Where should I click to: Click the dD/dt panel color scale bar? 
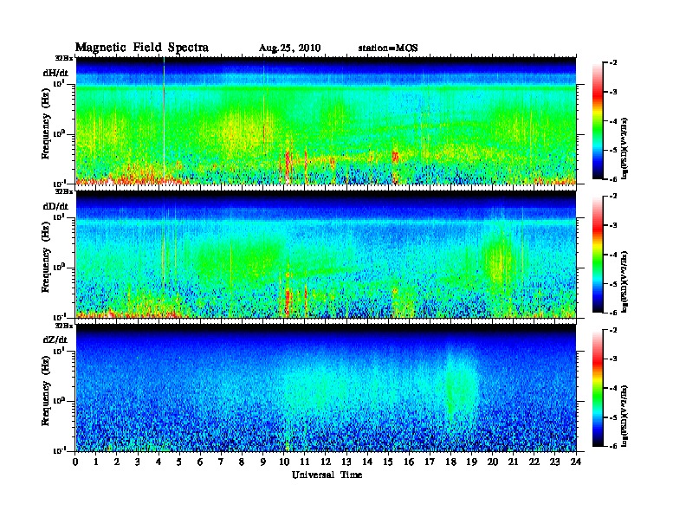598,255
